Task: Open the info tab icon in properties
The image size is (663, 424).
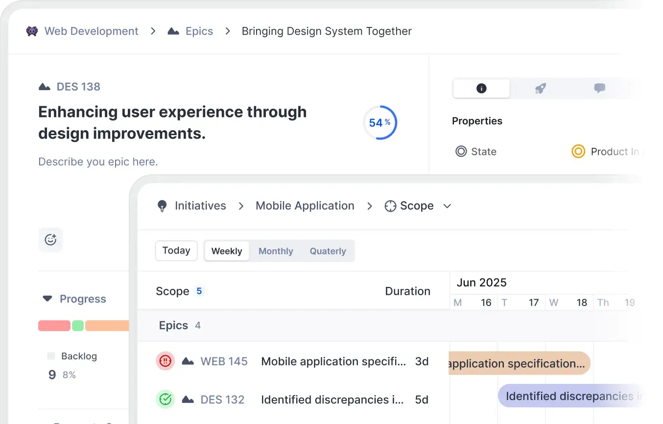Action: [481, 89]
